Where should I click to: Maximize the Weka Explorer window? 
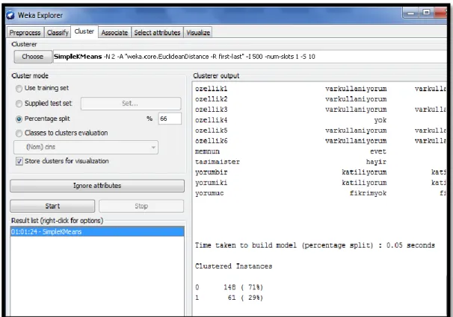point(426,13)
